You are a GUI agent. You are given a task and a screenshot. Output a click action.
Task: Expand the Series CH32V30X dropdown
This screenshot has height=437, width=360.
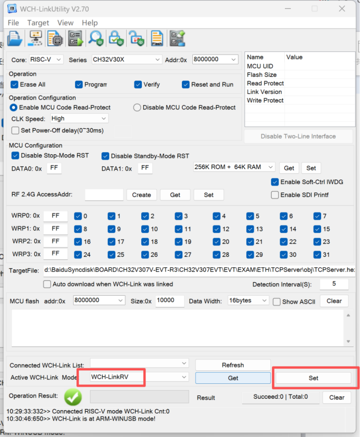(127, 60)
